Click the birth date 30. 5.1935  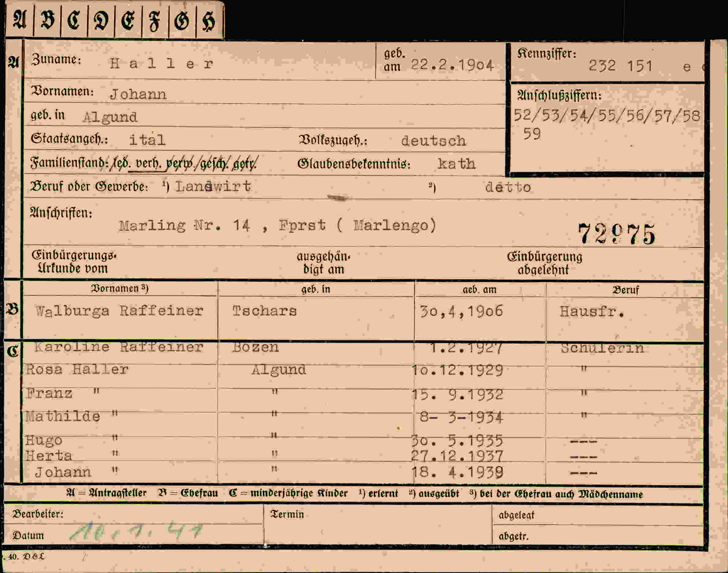click(458, 441)
